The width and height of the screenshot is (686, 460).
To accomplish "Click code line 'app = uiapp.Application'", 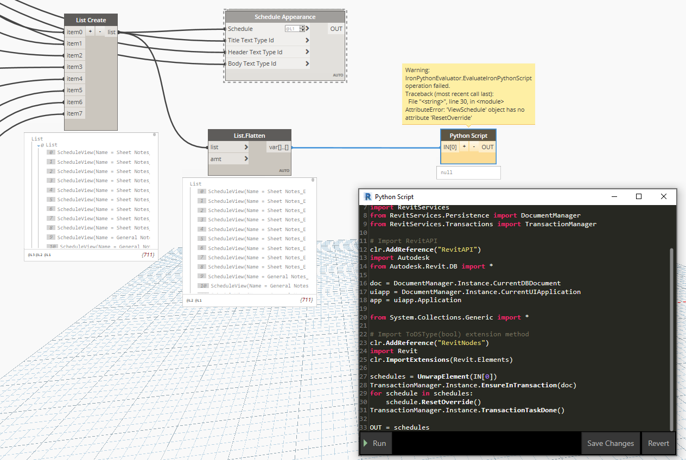I will 416,300.
